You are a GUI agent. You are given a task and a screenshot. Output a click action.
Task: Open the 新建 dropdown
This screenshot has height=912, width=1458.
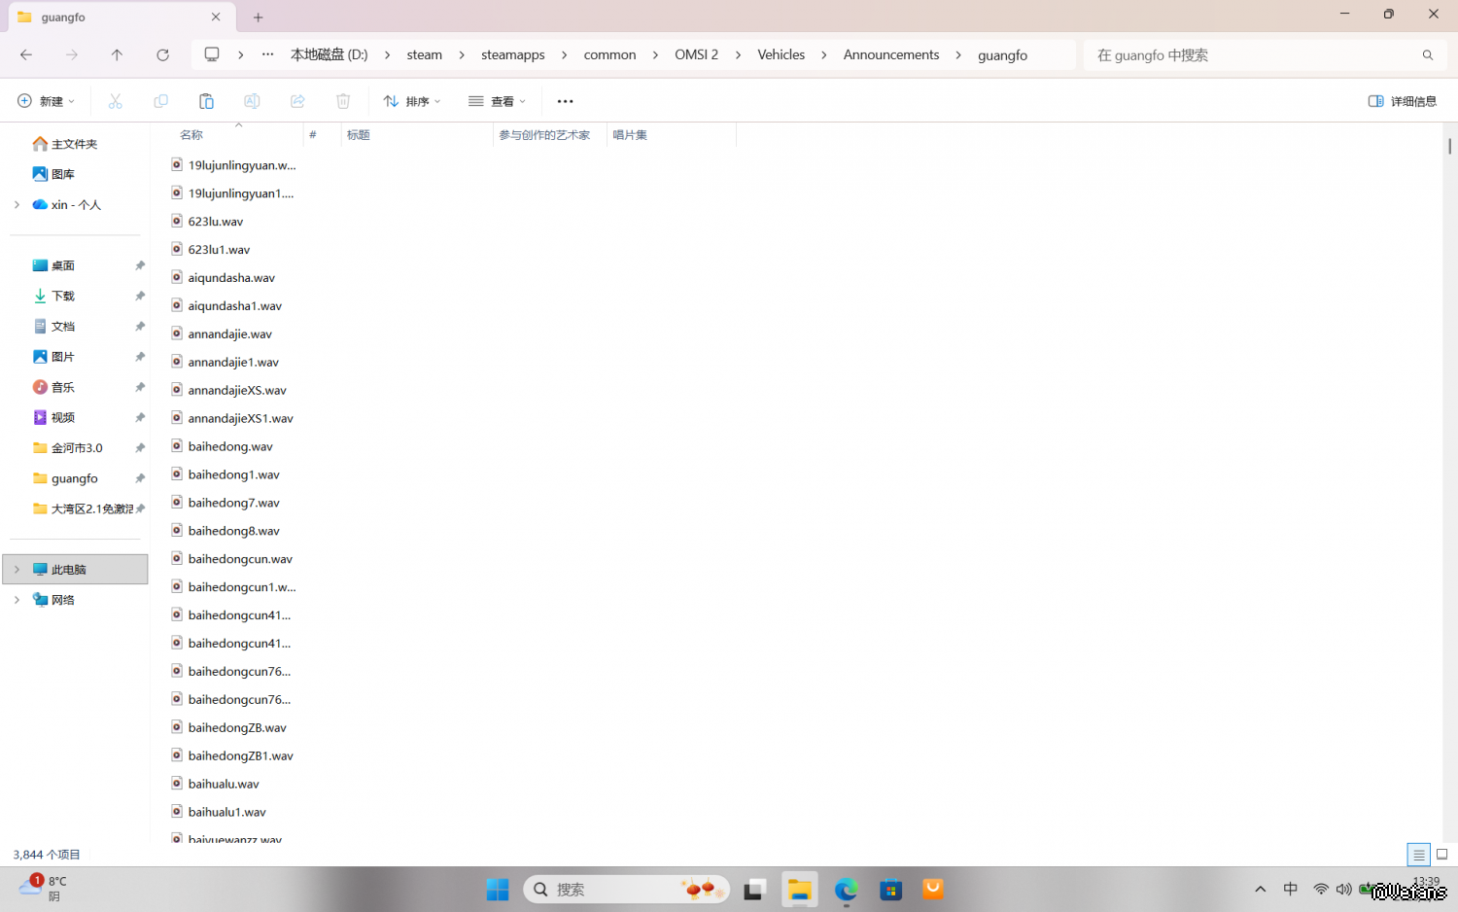pyautogui.click(x=46, y=101)
